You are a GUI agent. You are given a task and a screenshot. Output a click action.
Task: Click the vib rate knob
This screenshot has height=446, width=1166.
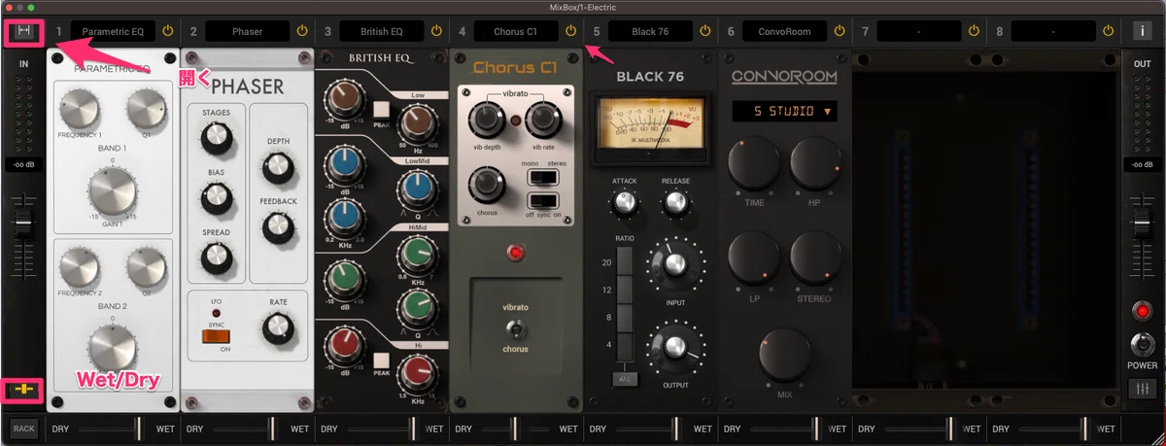542,120
